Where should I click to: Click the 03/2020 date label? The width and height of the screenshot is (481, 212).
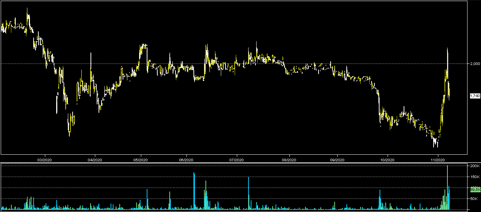tap(44, 159)
